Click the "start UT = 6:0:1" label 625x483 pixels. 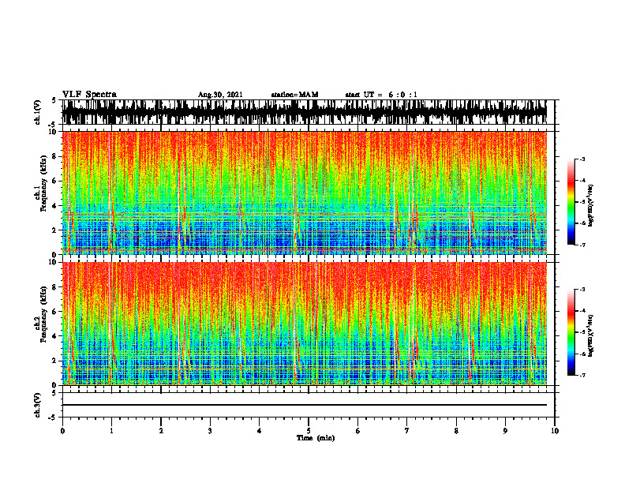381,95
